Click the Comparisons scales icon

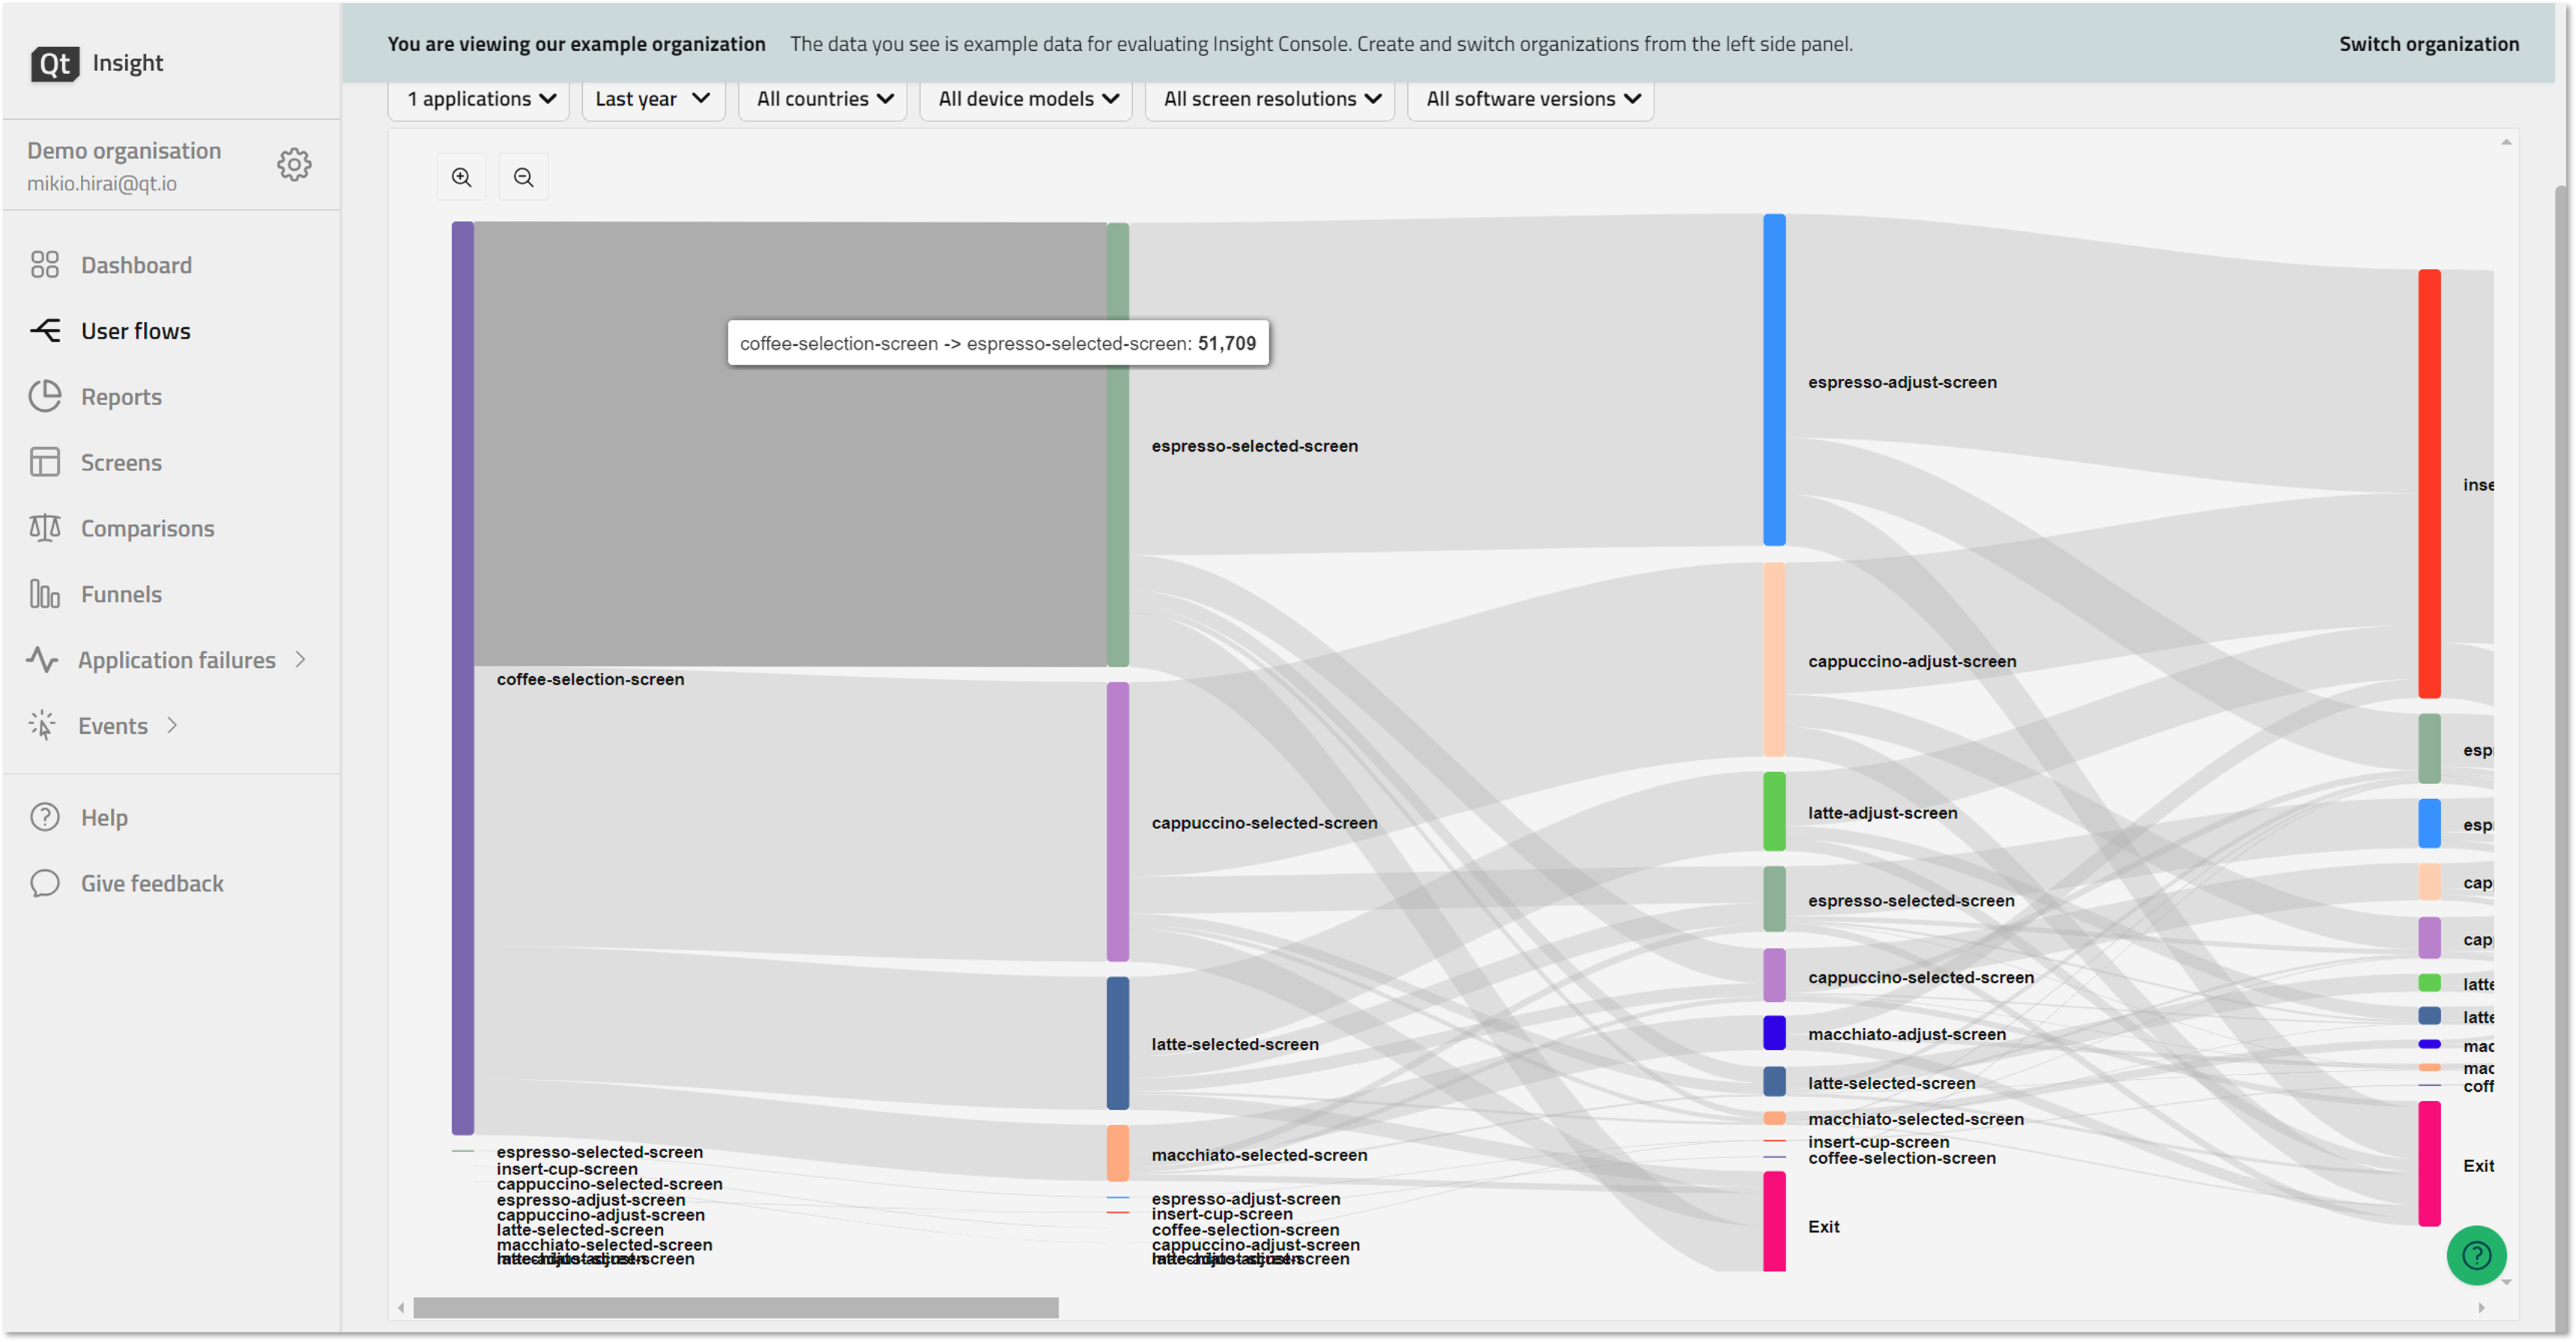click(45, 528)
